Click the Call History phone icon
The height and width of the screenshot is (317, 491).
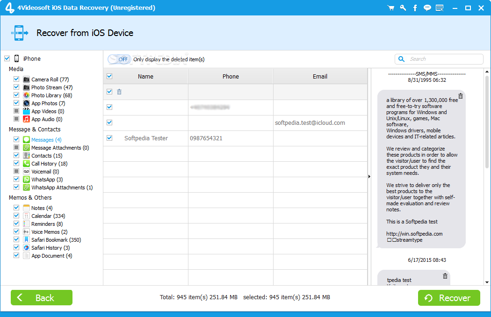click(x=27, y=163)
